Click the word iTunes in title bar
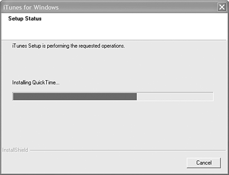The height and width of the screenshot is (175, 229). pos(12,7)
